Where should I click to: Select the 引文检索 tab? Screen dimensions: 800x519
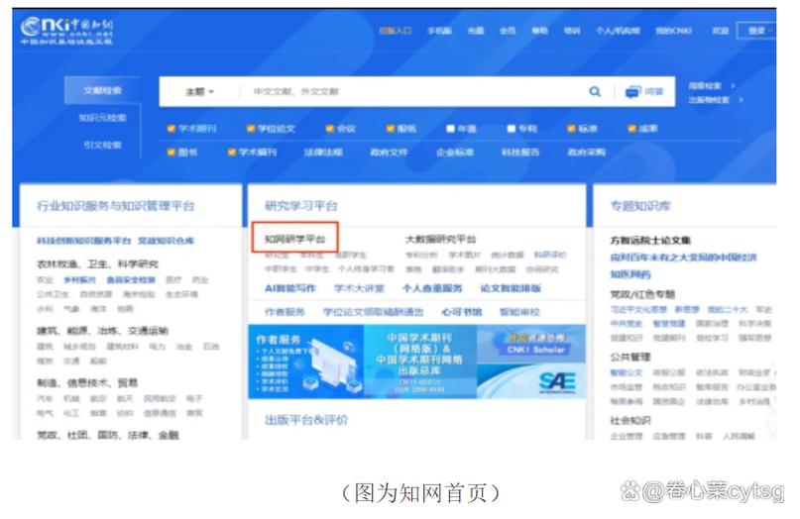coord(102,145)
